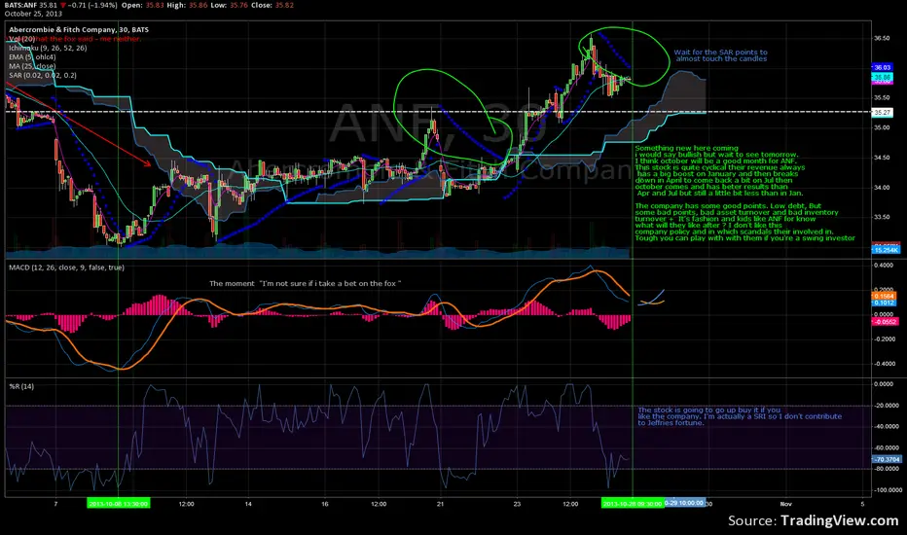The image size is (907, 535).
Task: Click the 0.4000 MACD axis label
Action: 885,266
